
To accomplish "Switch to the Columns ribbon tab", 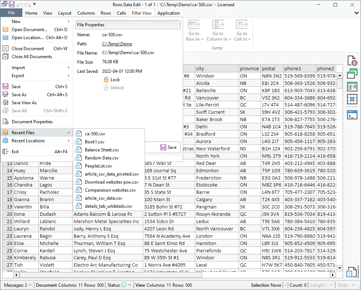I will pyautogui.click(x=86, y=13).
